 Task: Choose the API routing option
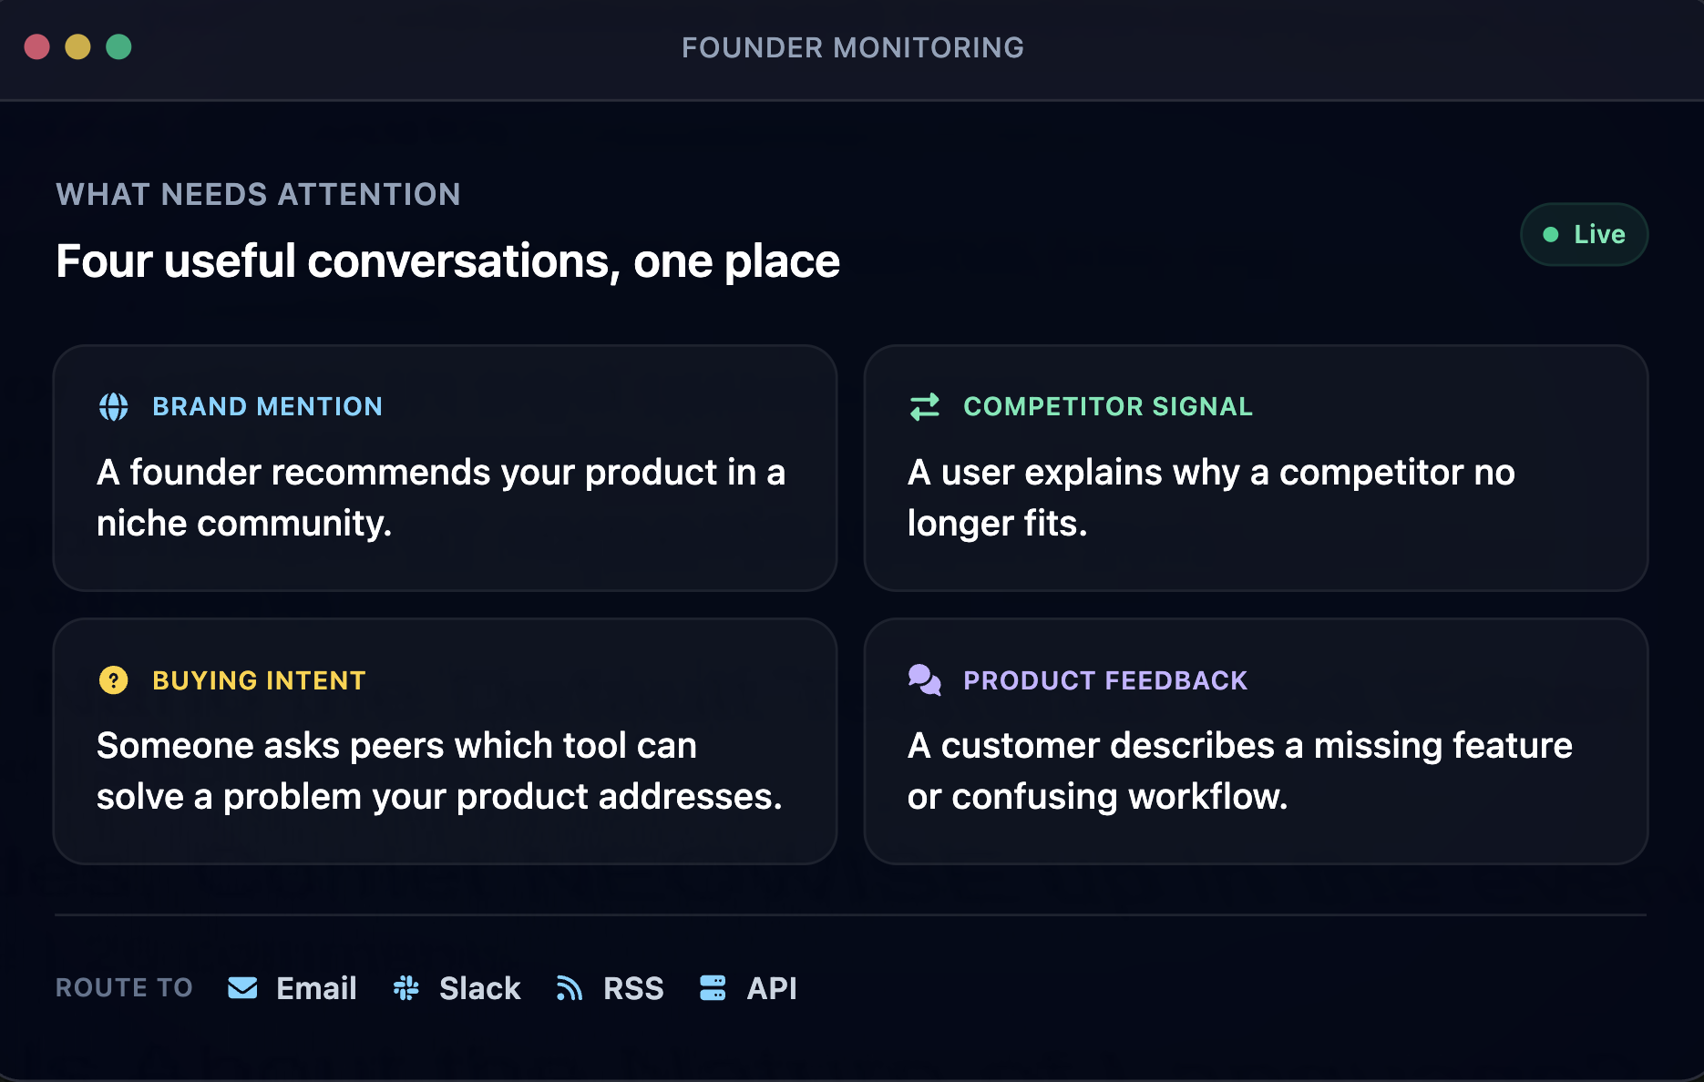coord(748,988)
